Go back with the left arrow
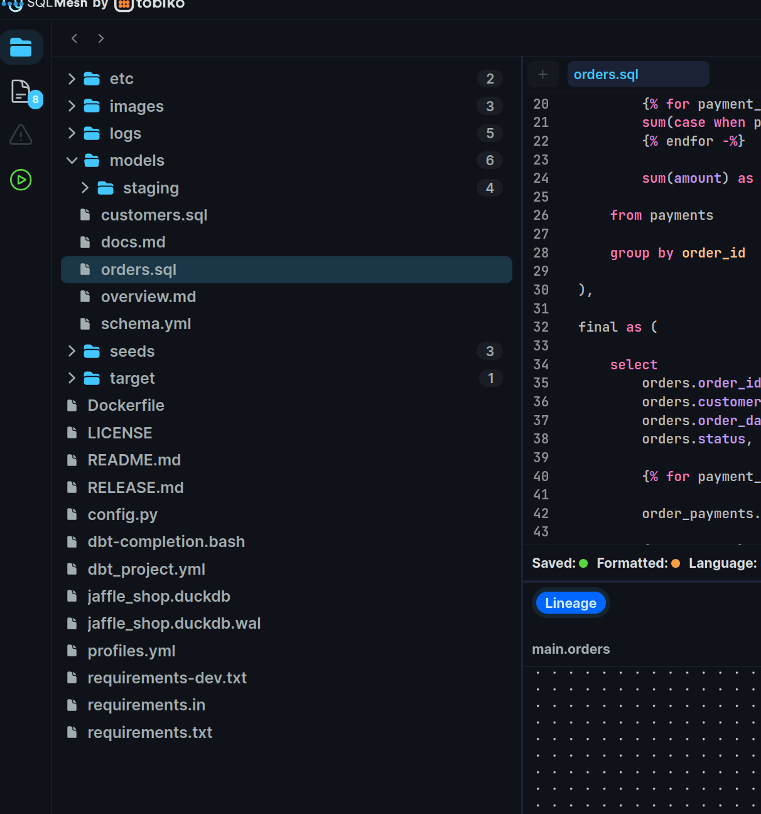Viewport: 761px width, 814px height. point(74,38)
